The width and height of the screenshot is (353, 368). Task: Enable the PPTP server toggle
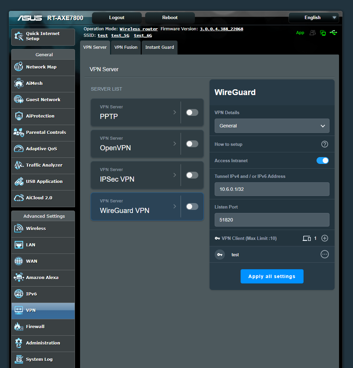[x=192, y=112]
